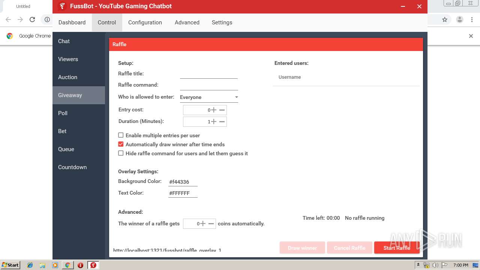This screenshot has width=480, height=270.
Task: Bookmark page with Chrome star icon
Action: [445, 19]
